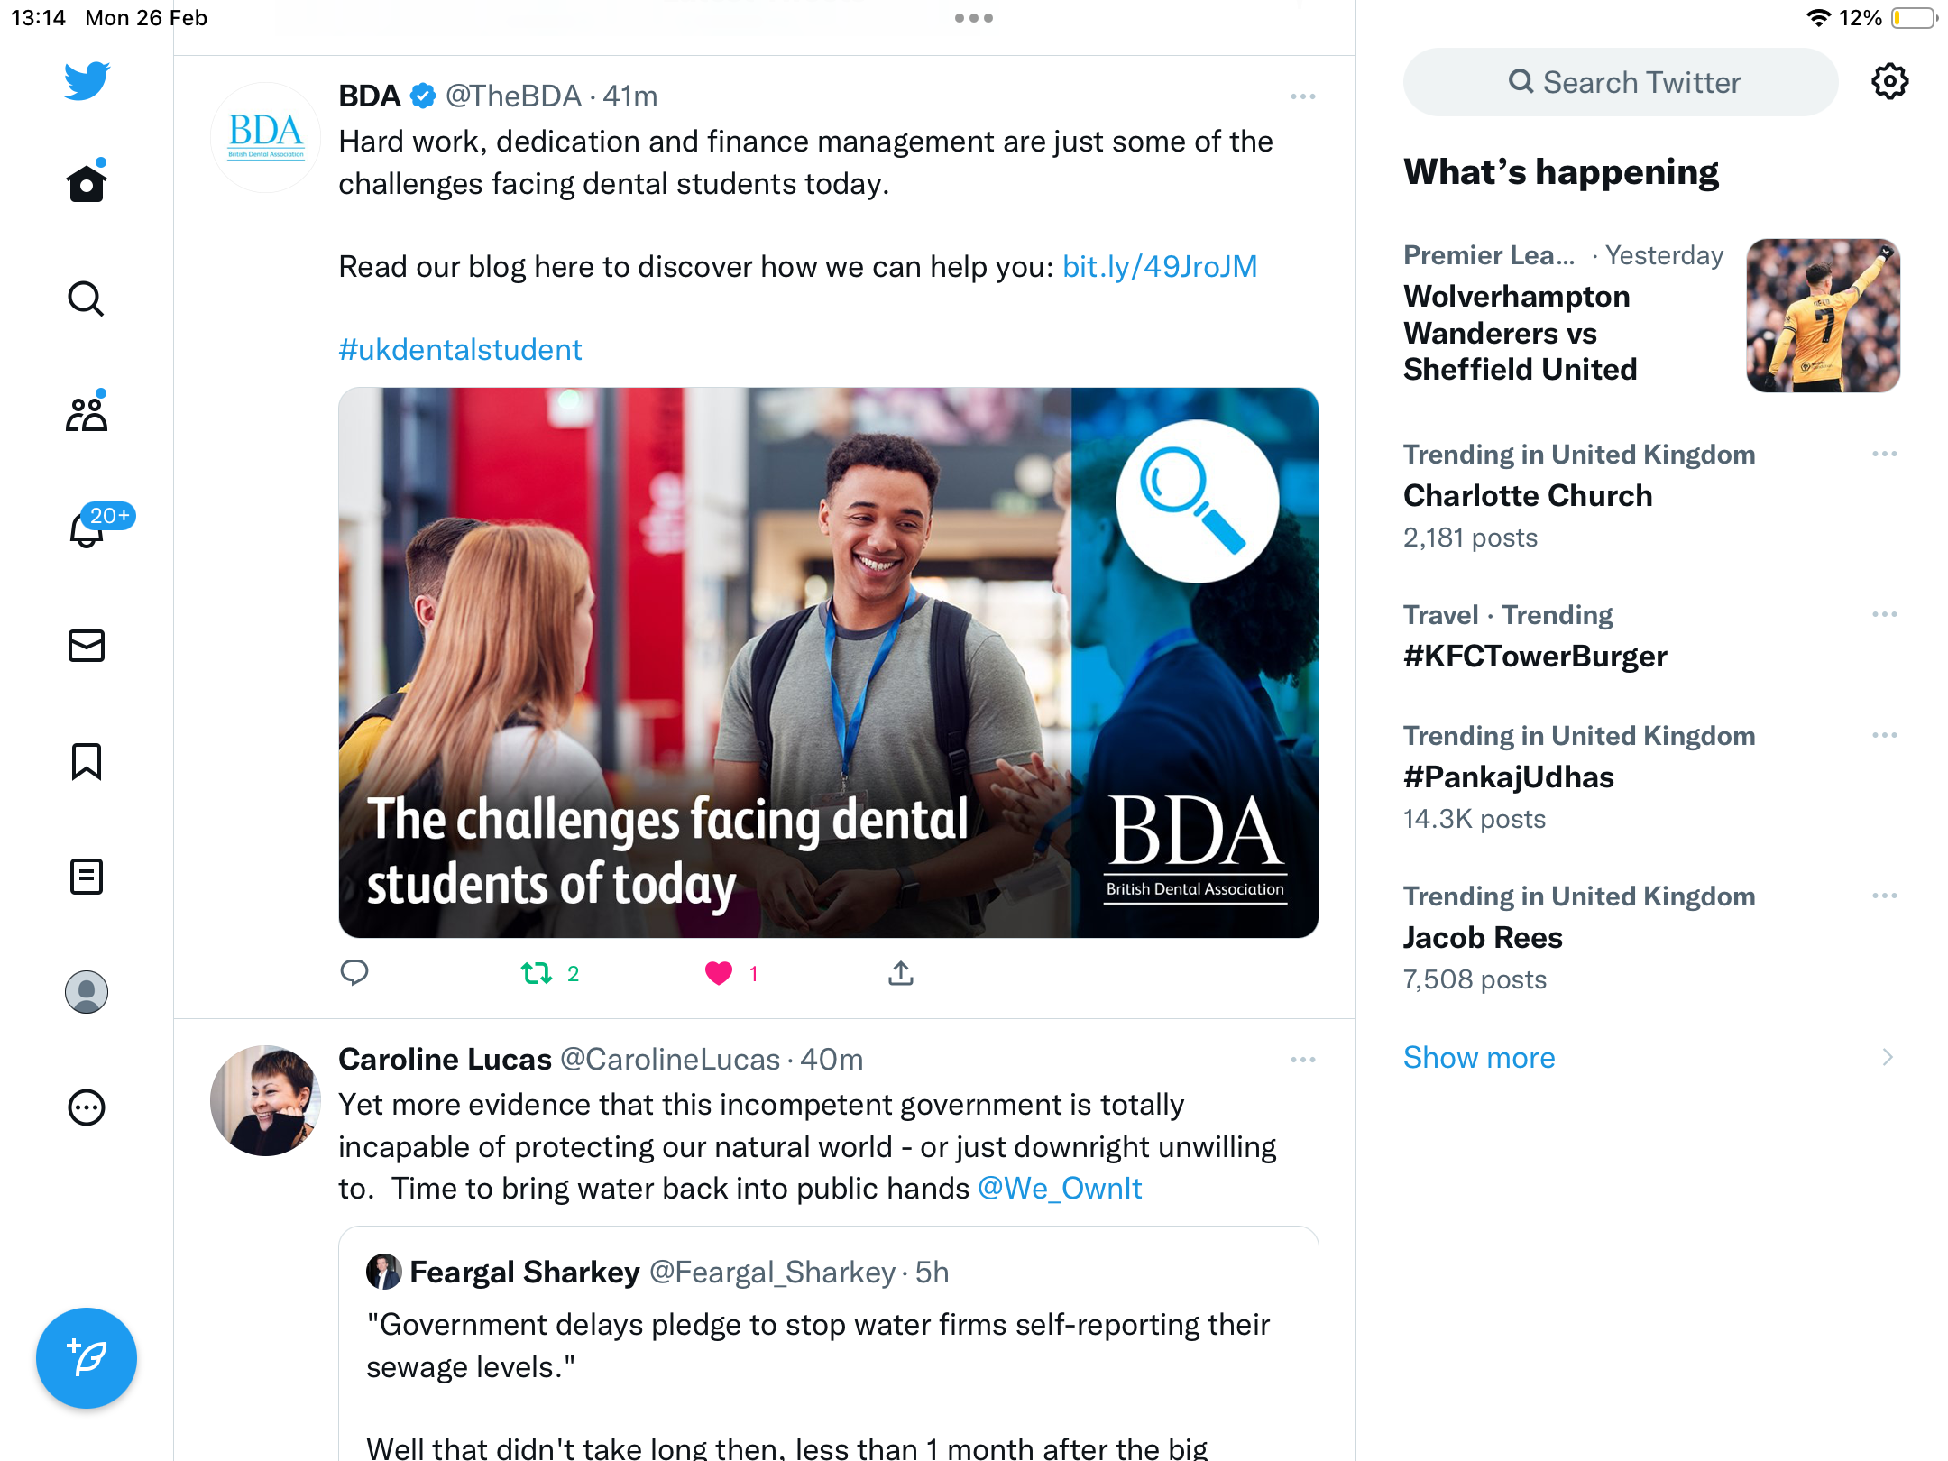Tap the three-dot multitasking handle at top

coord(974,18)
